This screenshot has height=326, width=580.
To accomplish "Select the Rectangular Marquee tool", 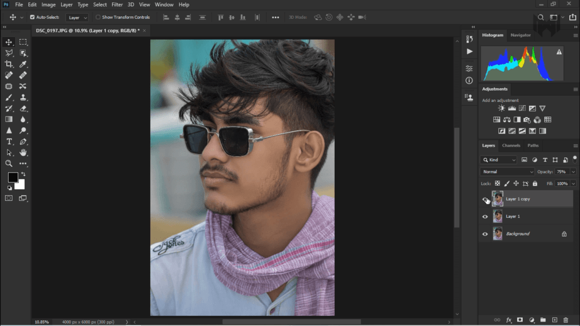I will 23,42.
